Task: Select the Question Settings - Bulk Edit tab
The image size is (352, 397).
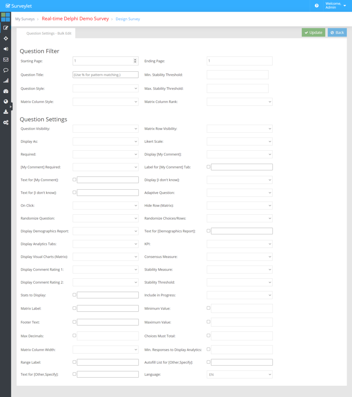Action: tap(49, 33)
